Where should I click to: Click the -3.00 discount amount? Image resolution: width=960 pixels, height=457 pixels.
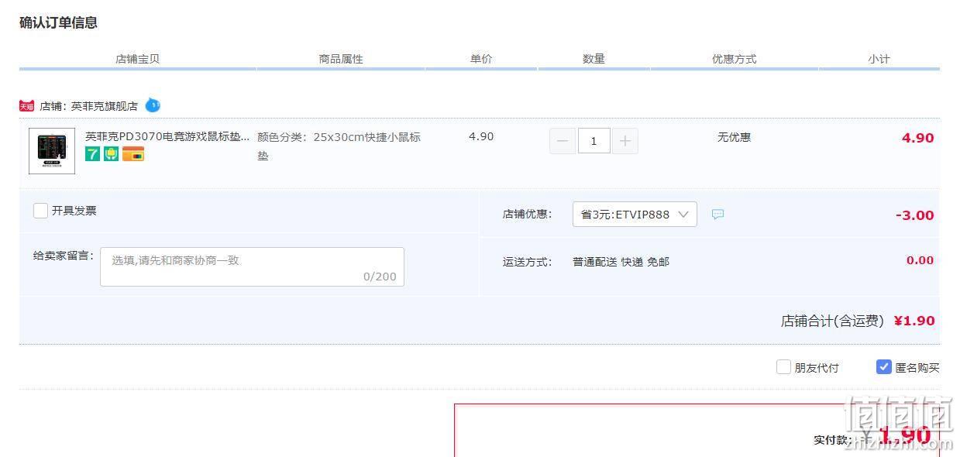914,215
